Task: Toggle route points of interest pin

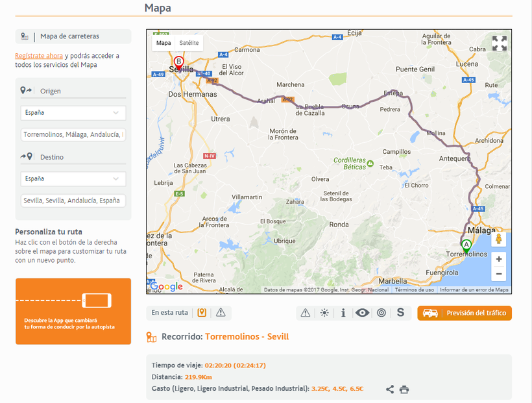Action: click(x=202, y=313)
